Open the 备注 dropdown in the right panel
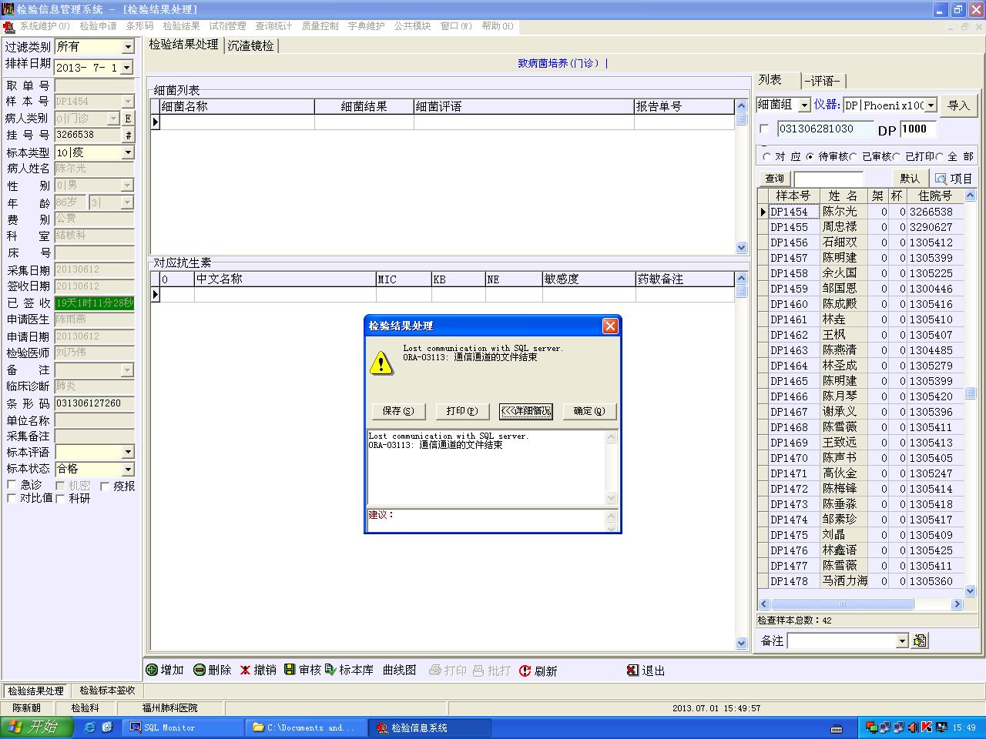 pos(902,641)
